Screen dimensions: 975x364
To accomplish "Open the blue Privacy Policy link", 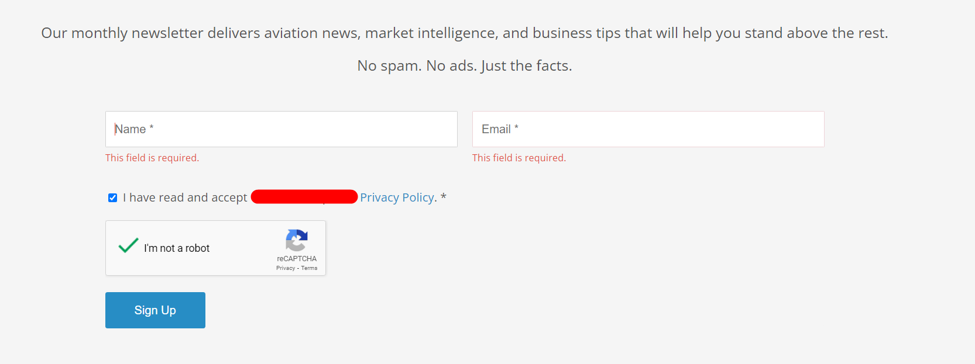I will (397, 197).
